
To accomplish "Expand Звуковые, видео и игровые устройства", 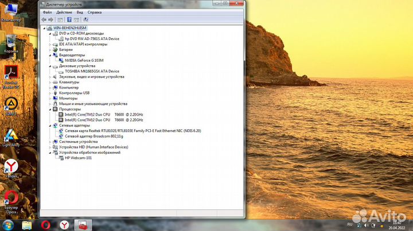I will coord(50,77).
